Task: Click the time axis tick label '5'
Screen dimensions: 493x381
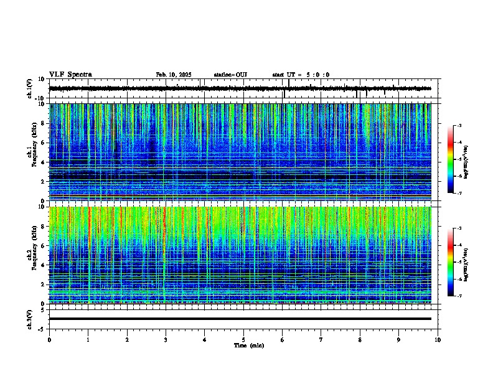Action: click(x=243, y=340)
